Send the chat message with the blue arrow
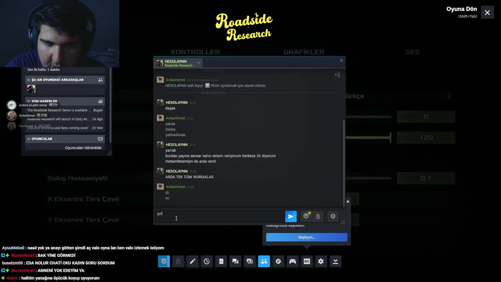The height and width of the screenshot is (282, 501). coord(291,216)
